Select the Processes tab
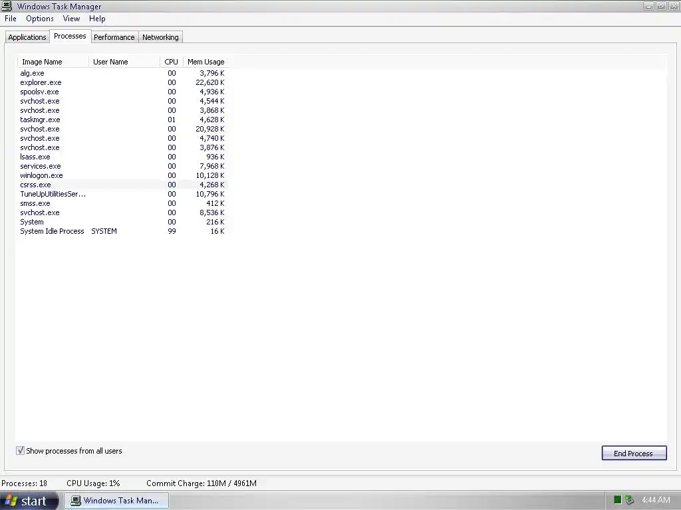681x510 pixels. click(x=70, y=36)
